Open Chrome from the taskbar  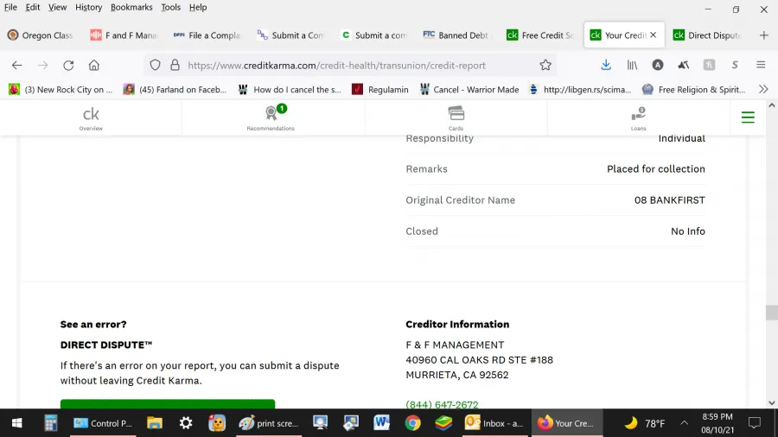point(412,423)
